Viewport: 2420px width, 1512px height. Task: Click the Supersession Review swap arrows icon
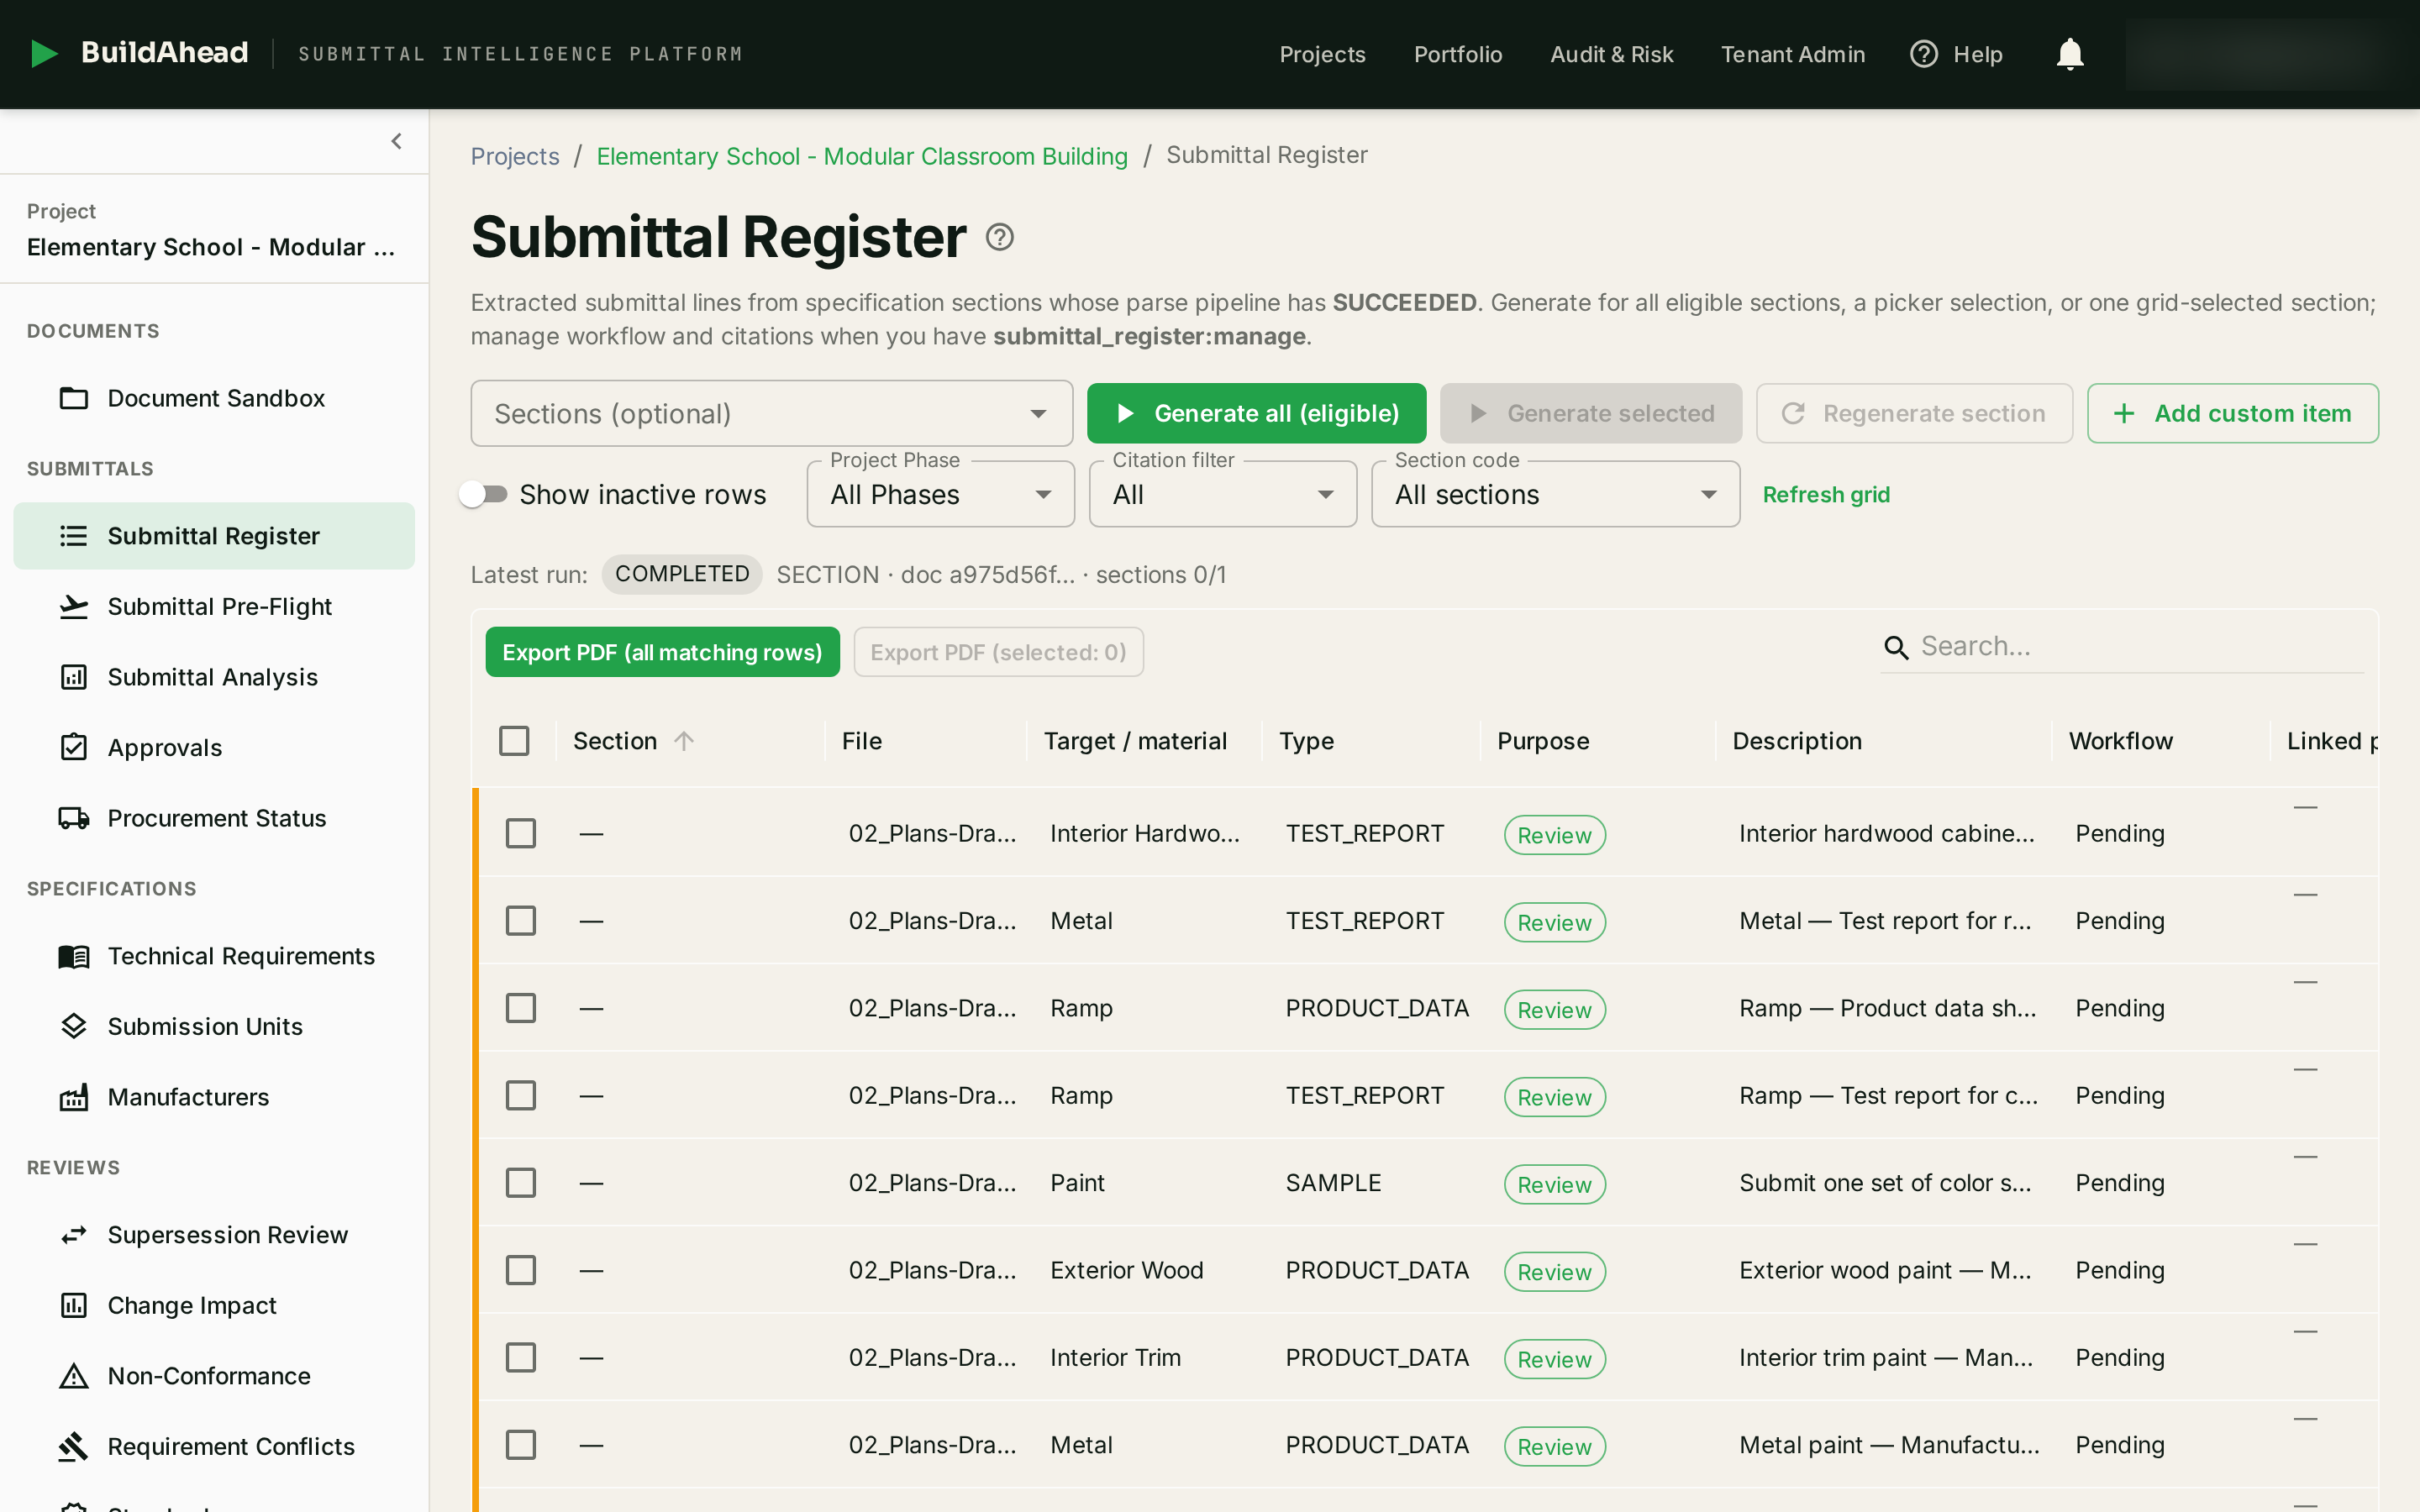click(74, 1235)
